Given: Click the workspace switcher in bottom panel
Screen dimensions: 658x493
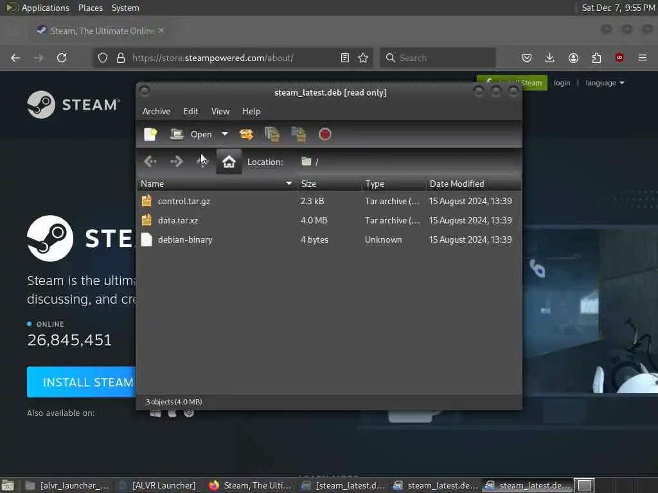Looking at the screenshot, I should point(584,485).
